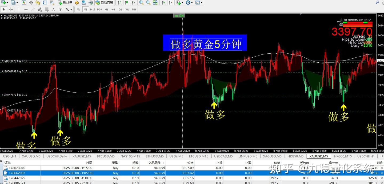This screenshot has height=184, width=384.
Task: Open the New Chart dropdown arrow
Action: 7,3
